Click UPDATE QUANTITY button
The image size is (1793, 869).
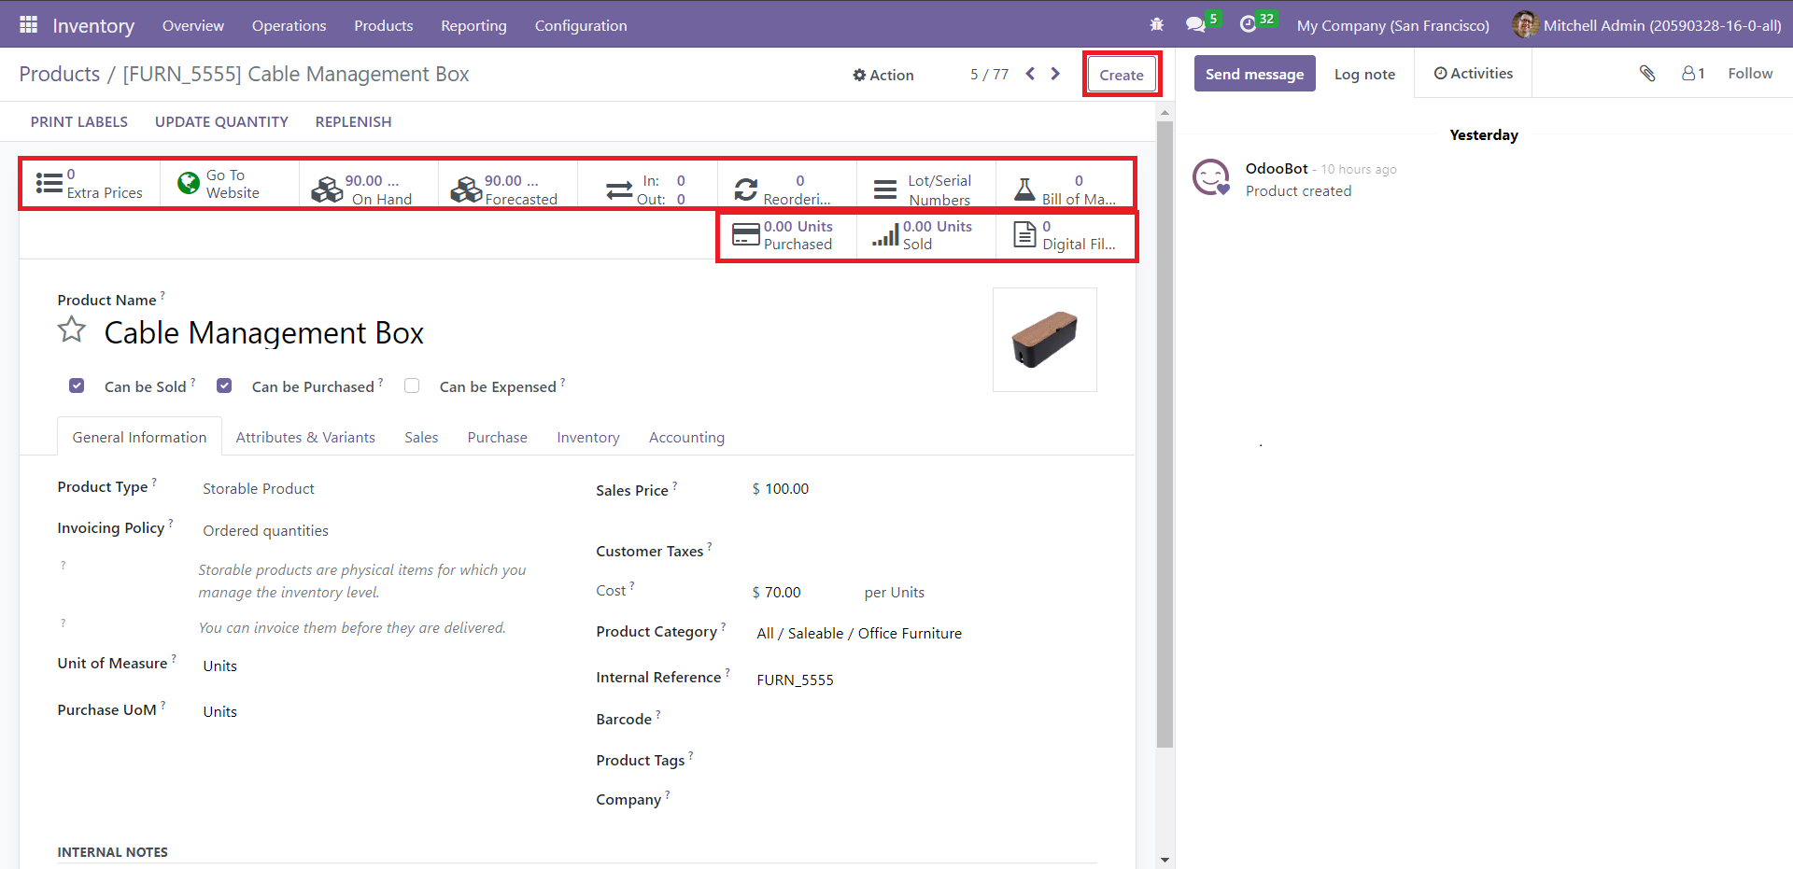click(221, 121)
